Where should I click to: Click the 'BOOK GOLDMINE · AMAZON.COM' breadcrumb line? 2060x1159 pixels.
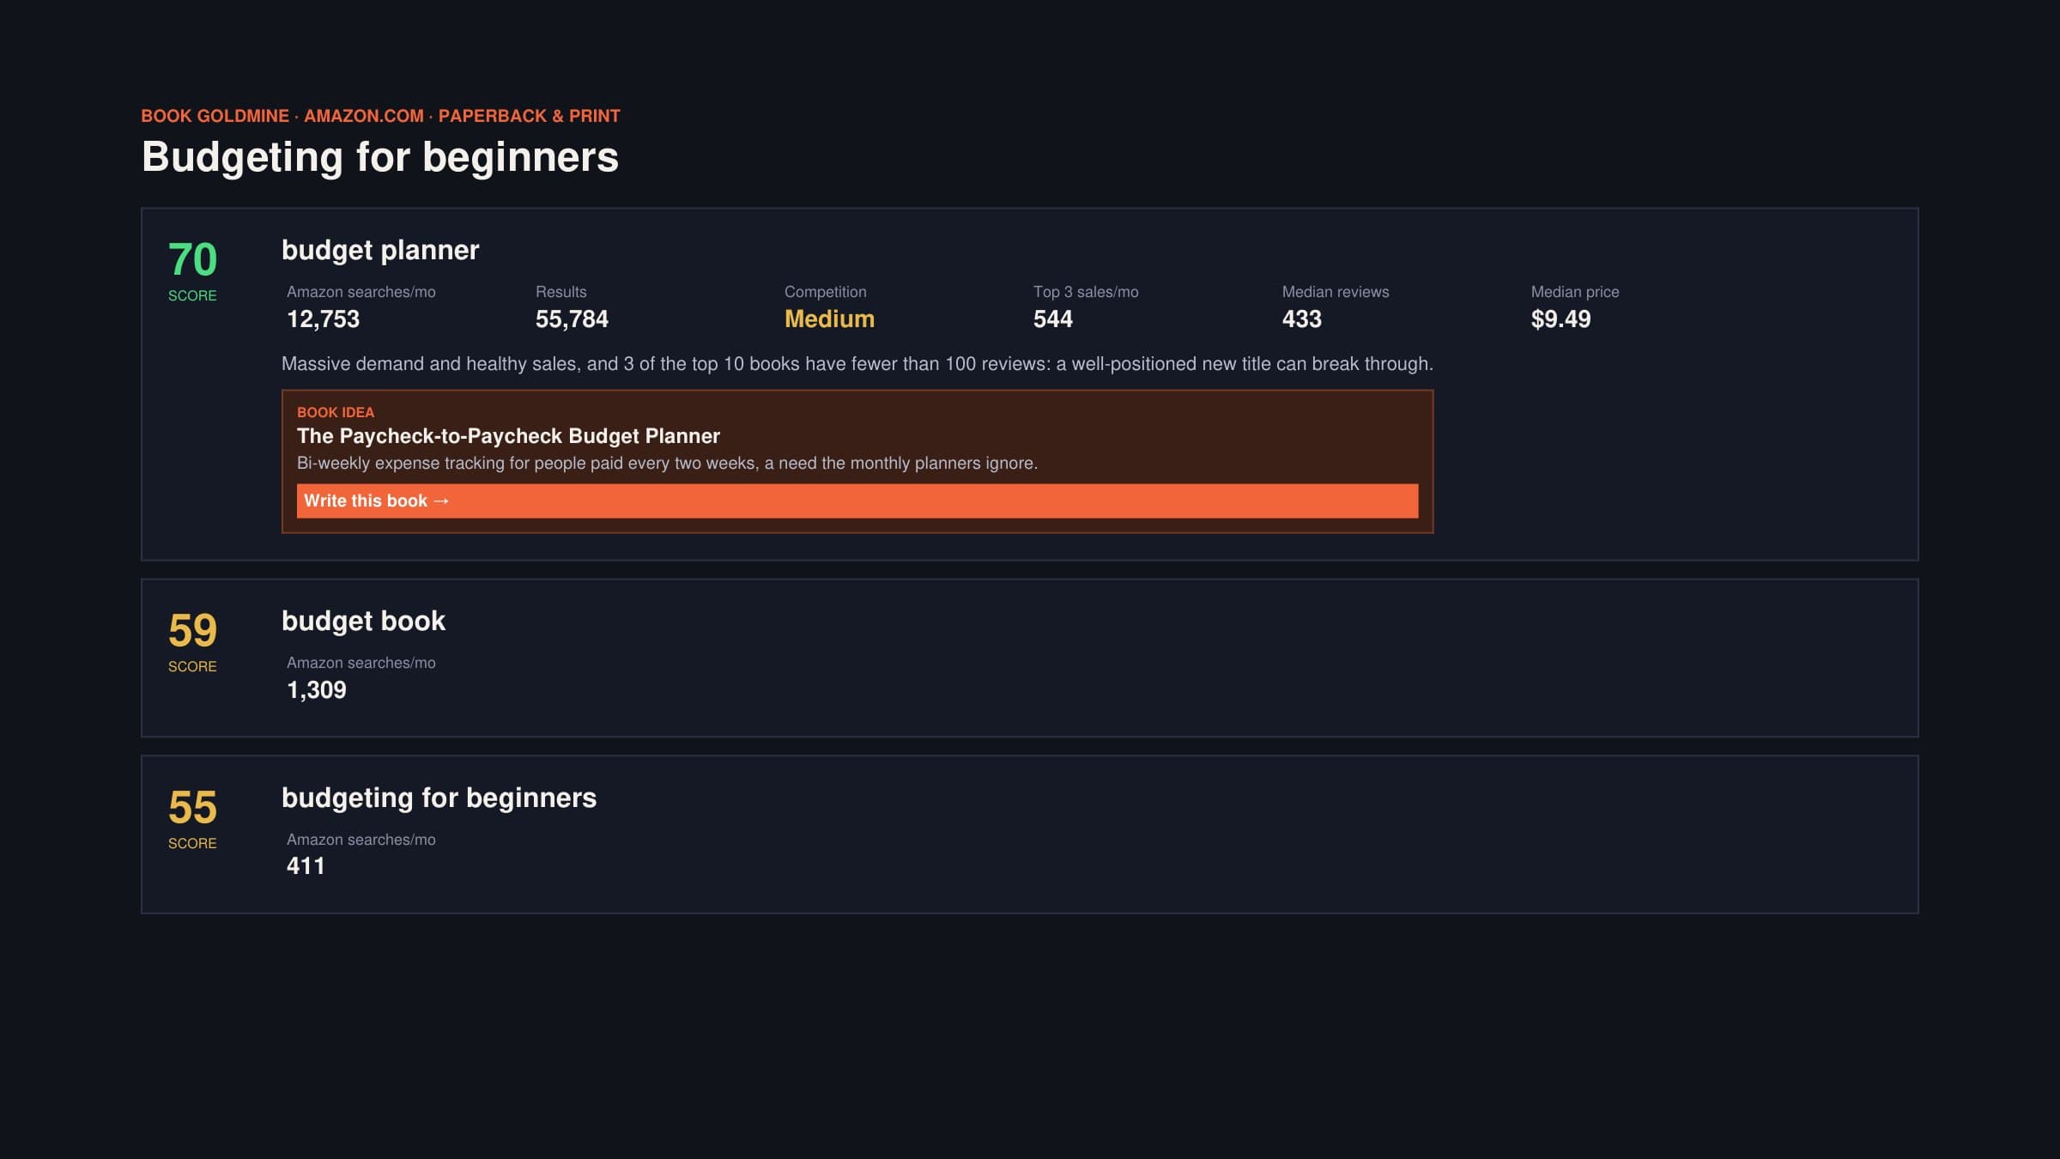pyautogui.click(x=380, y=116)
